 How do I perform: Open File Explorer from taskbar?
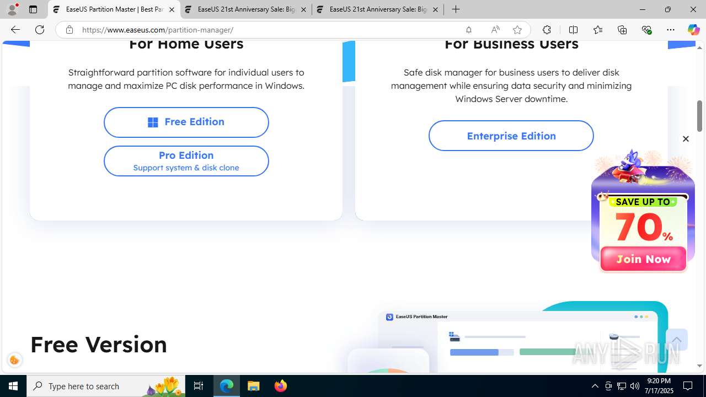pos(254,386)
